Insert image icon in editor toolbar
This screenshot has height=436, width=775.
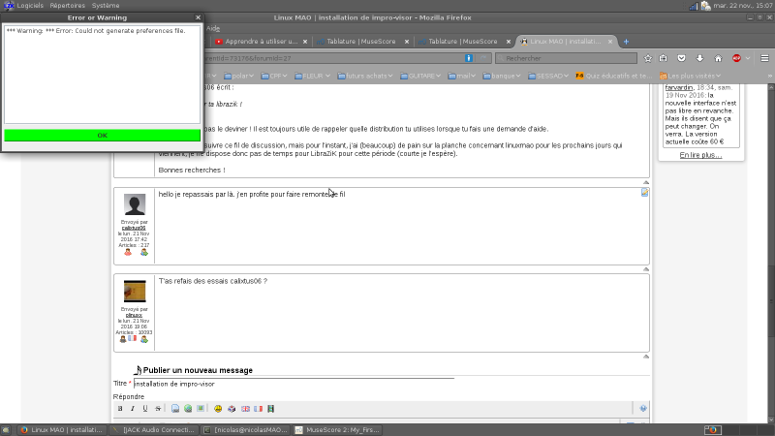tap(201, 408)
